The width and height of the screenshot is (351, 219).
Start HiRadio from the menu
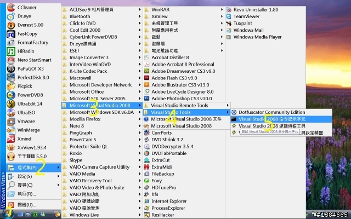pyautogui.click(x=33, y=51)
